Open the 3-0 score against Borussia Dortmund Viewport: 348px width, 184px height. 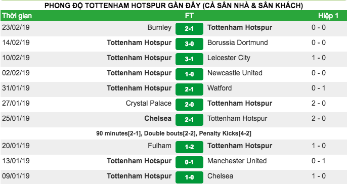coord(189,43)
